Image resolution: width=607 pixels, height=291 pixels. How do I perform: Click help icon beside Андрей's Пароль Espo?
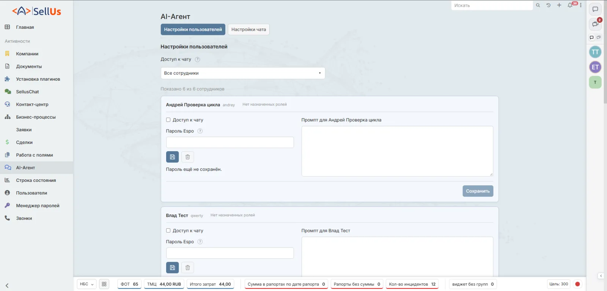click(x=200, y=131)
